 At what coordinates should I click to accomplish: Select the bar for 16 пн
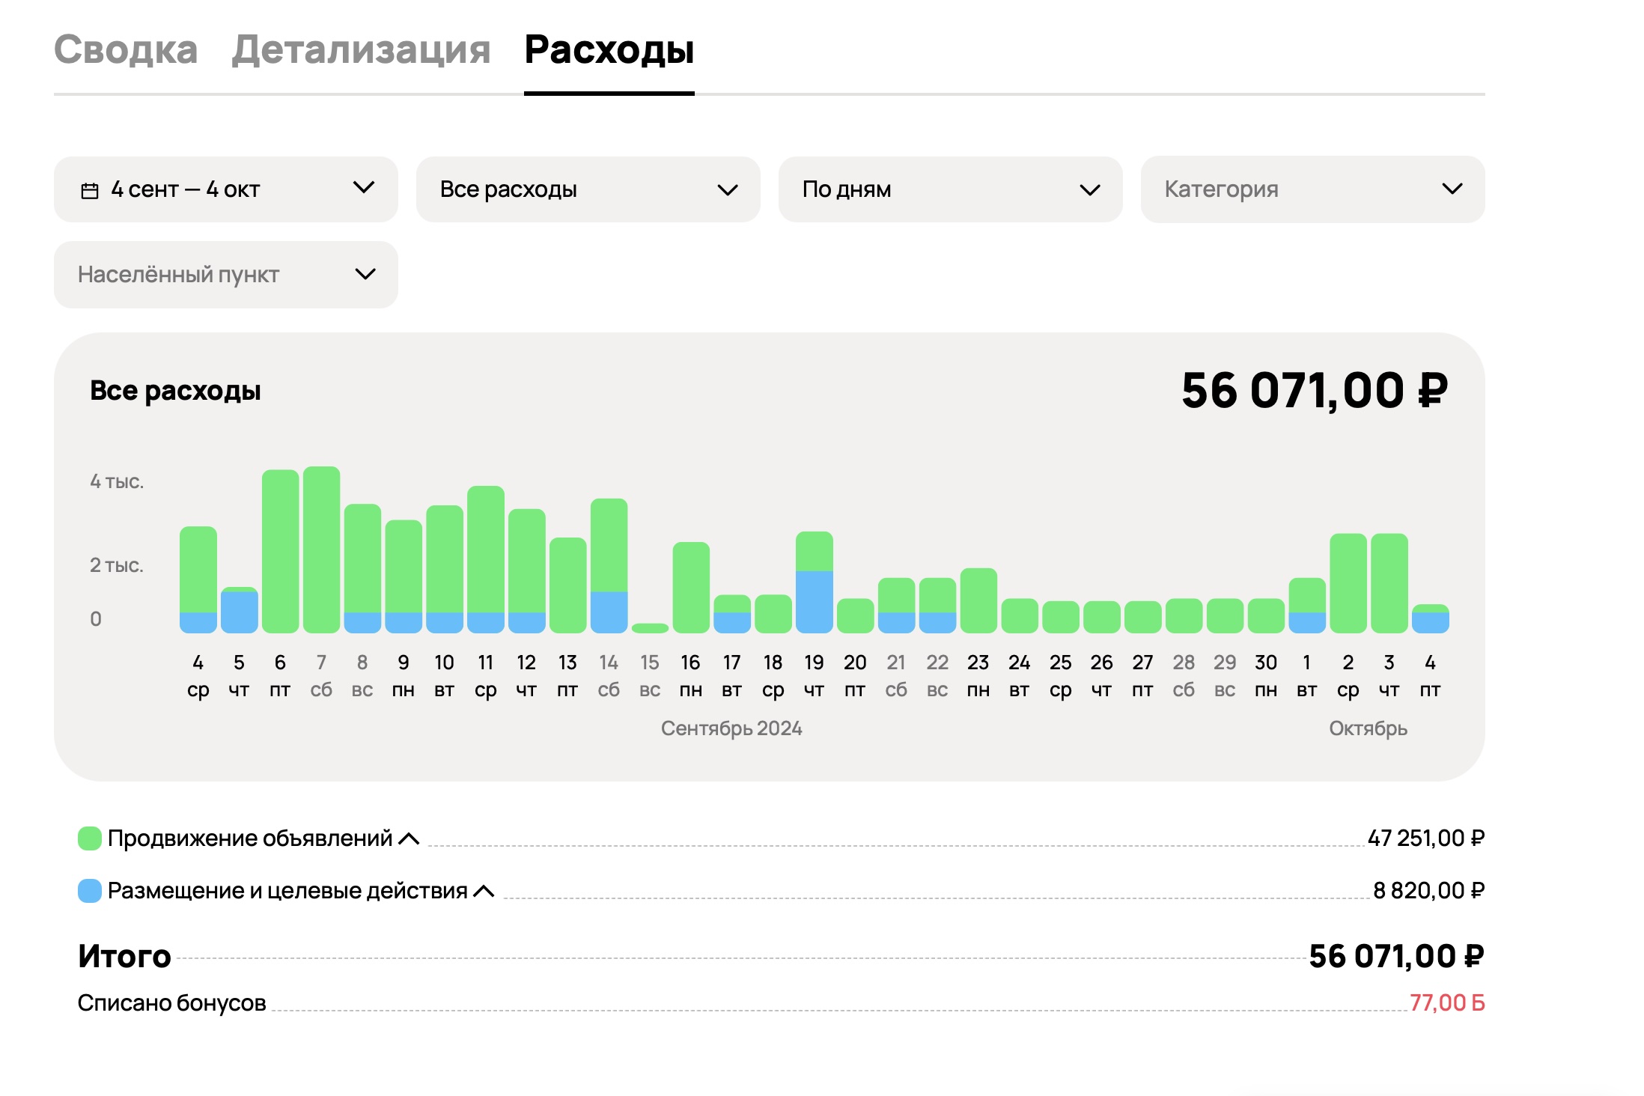click(x=691, y=588)
